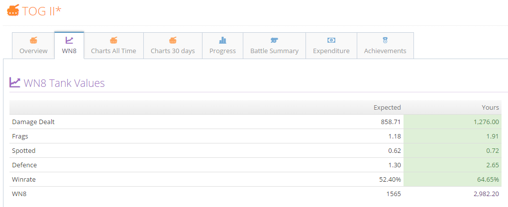The image size is (508, 207).
Task: Click the purple chart icon beside WN8 Tank Values
Action: 15,83
